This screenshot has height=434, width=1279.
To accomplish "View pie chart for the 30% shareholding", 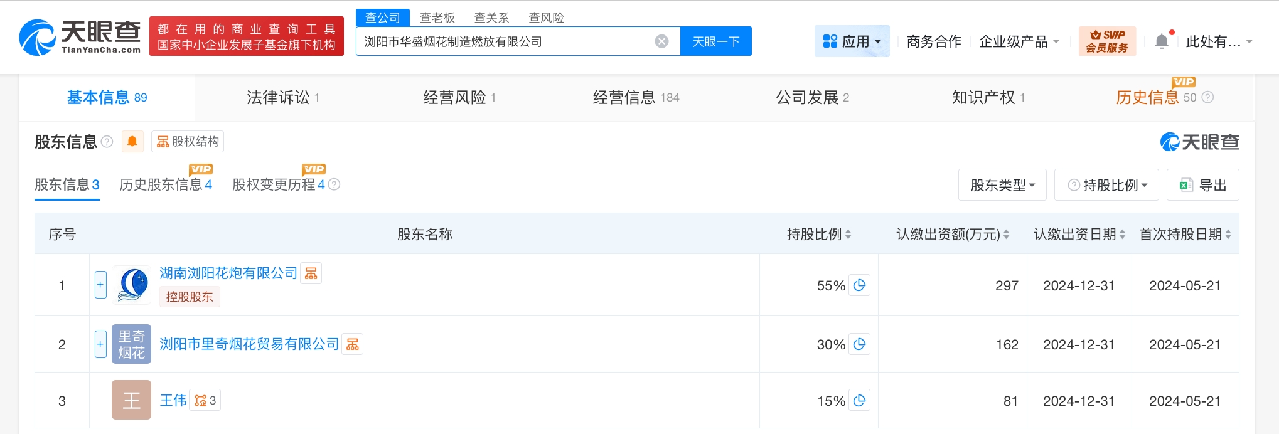I will (860, 344).
